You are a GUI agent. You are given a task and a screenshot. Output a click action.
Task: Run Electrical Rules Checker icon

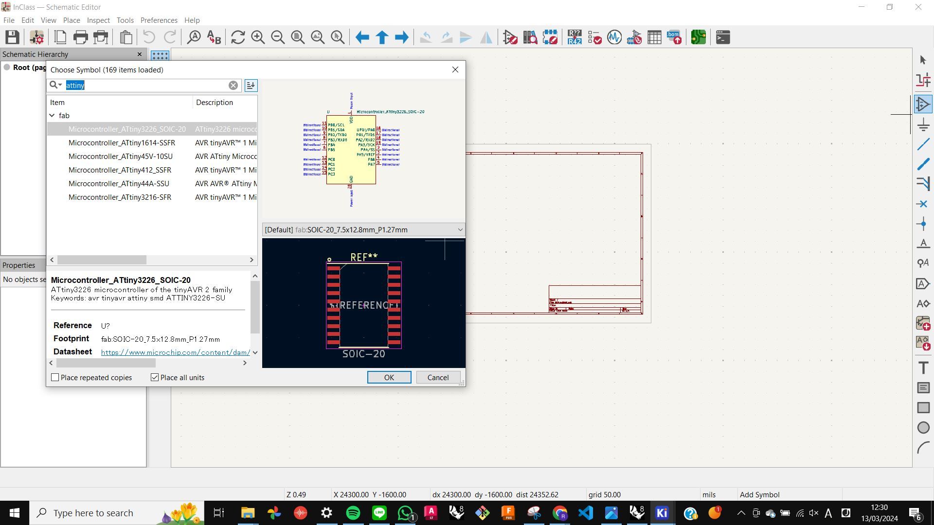[x=594, y=37]
